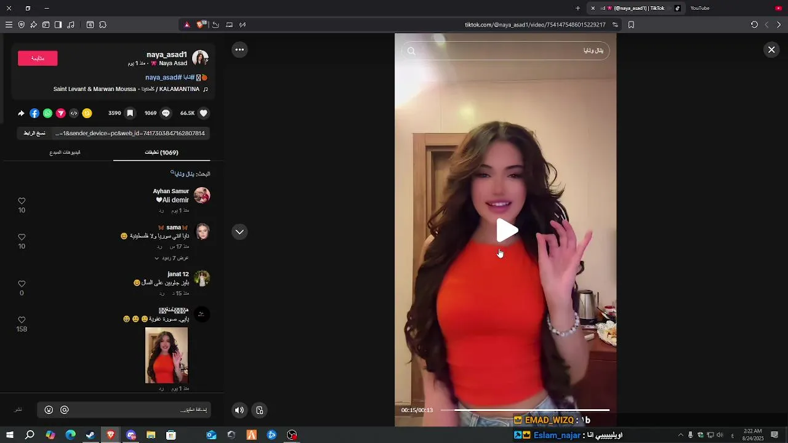Click the search magnifier icon in the video

tap(411, 51)
